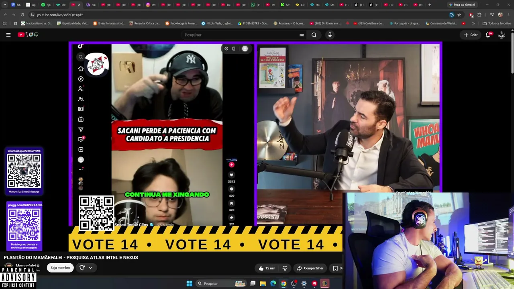
Task: Open TikTok more options three dots
Action: [x=81, y=169]
